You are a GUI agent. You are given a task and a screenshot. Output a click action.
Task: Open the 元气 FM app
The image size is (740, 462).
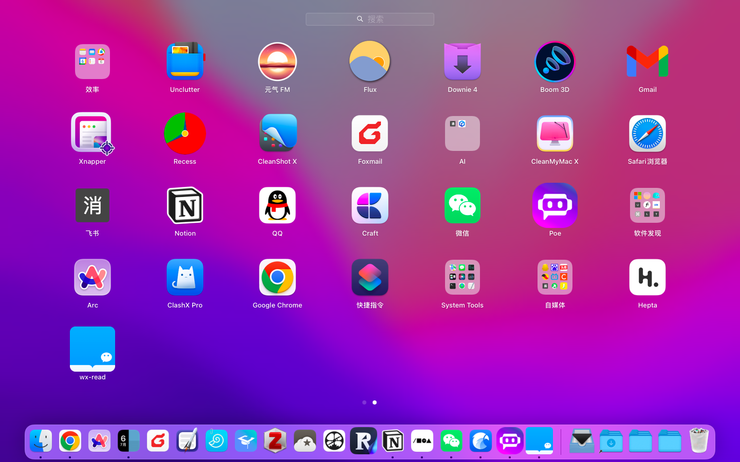coord(277,62)
